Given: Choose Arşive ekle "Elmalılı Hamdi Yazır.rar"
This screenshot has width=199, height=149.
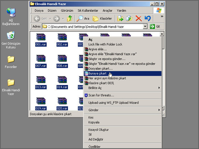Looking at the screenshot, I should pos(123,54).
